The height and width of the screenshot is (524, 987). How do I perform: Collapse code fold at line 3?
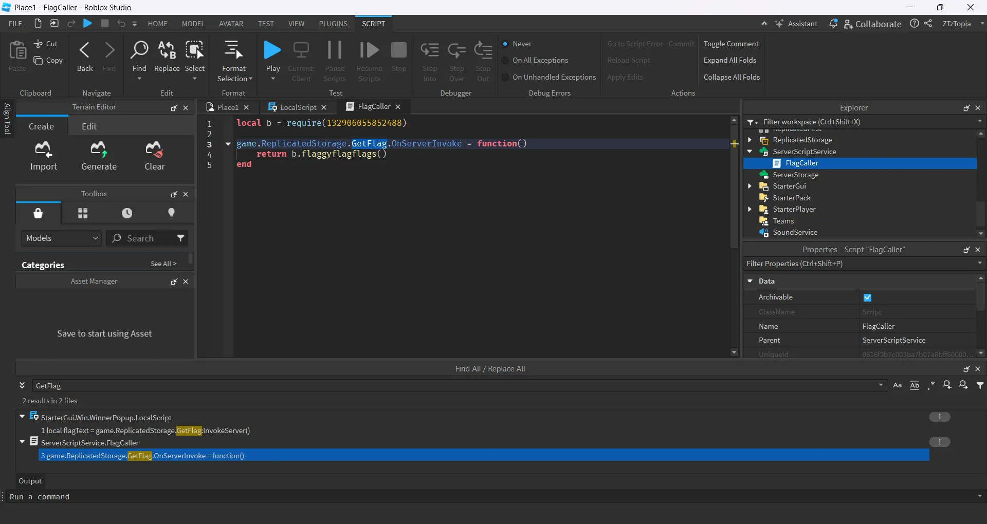click(x=228, y=144)
